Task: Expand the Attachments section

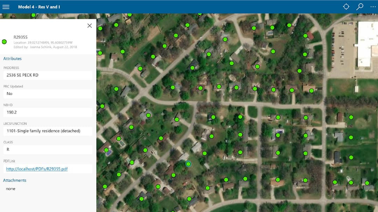Action: [x=15, y=180]
